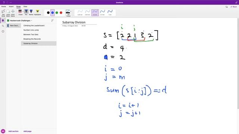
Task: Open the View ribbon tab
Action: [x=25, y=7]
